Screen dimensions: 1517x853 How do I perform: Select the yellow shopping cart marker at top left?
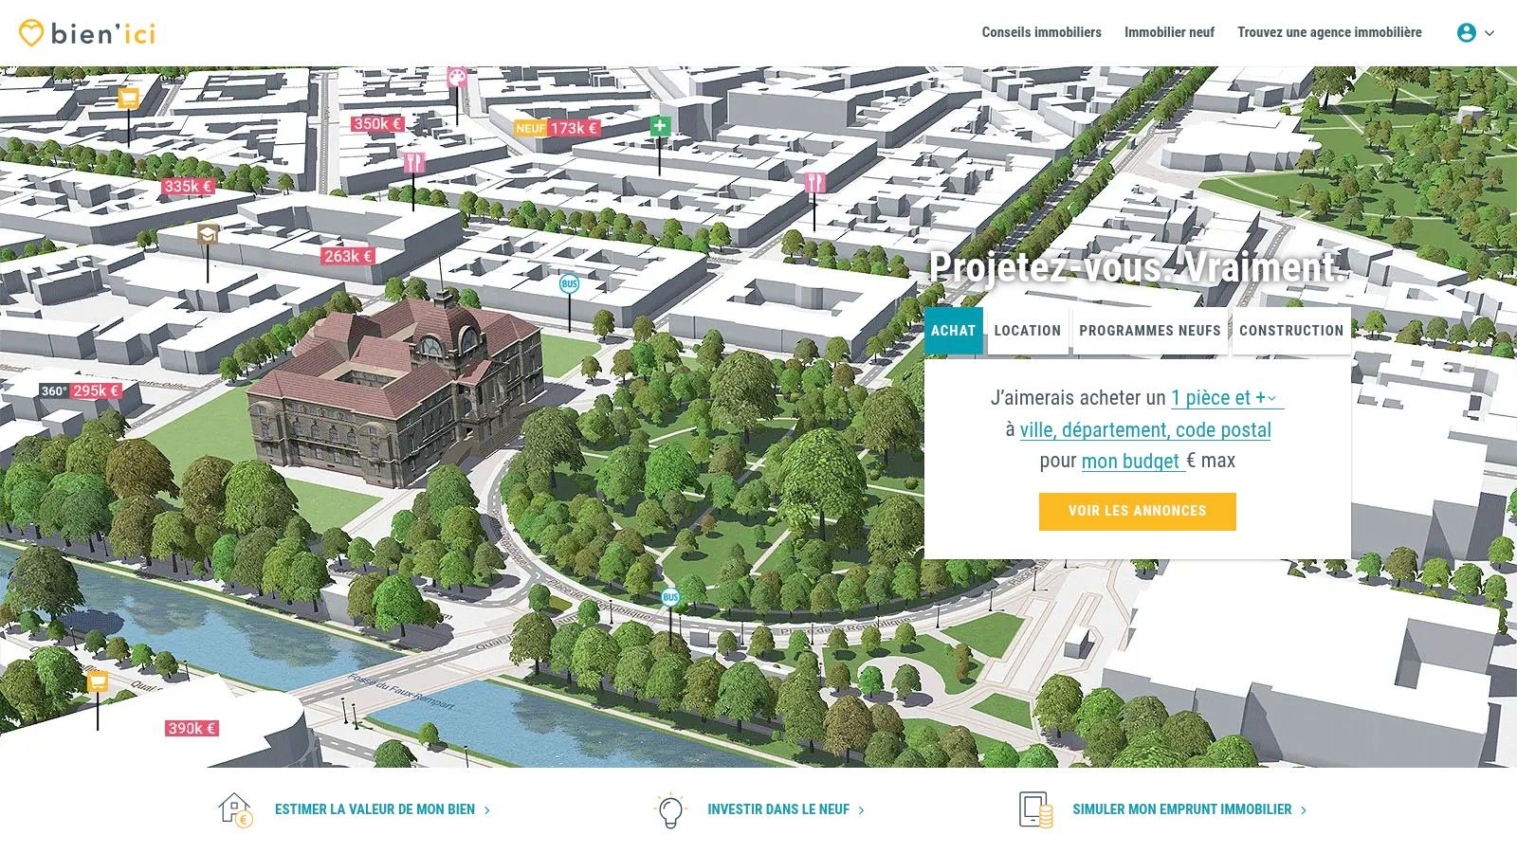click(129, 98)
